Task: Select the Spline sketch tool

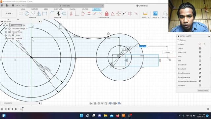Action: click(33, 14)
